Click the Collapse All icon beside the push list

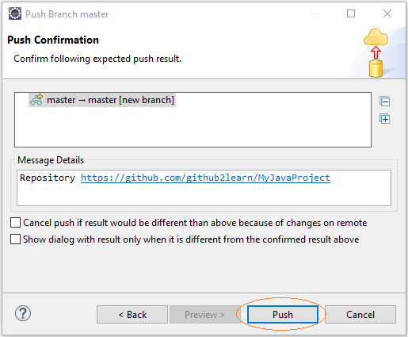click(384, 101)
